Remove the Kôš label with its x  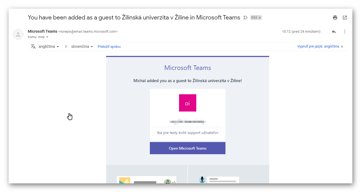point(260,18)
